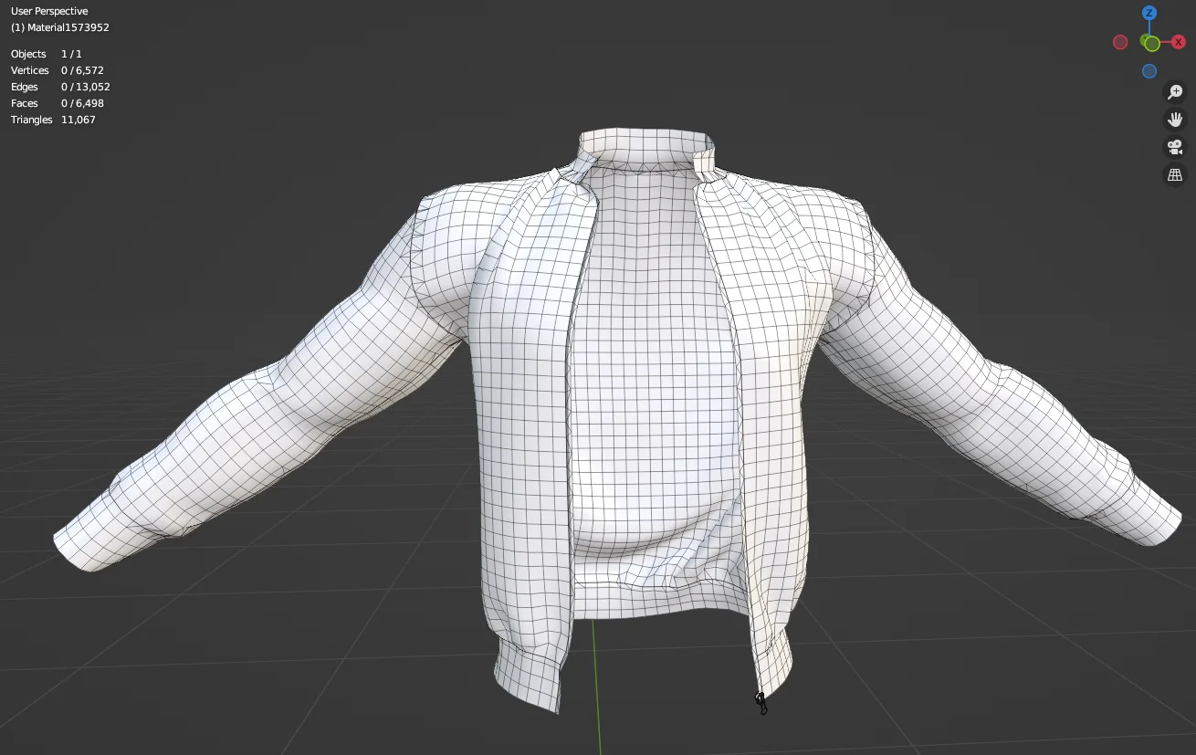Click the Triangles count readout
The width and height of the screenshot is (1196, 755).
tap(52, 120)
